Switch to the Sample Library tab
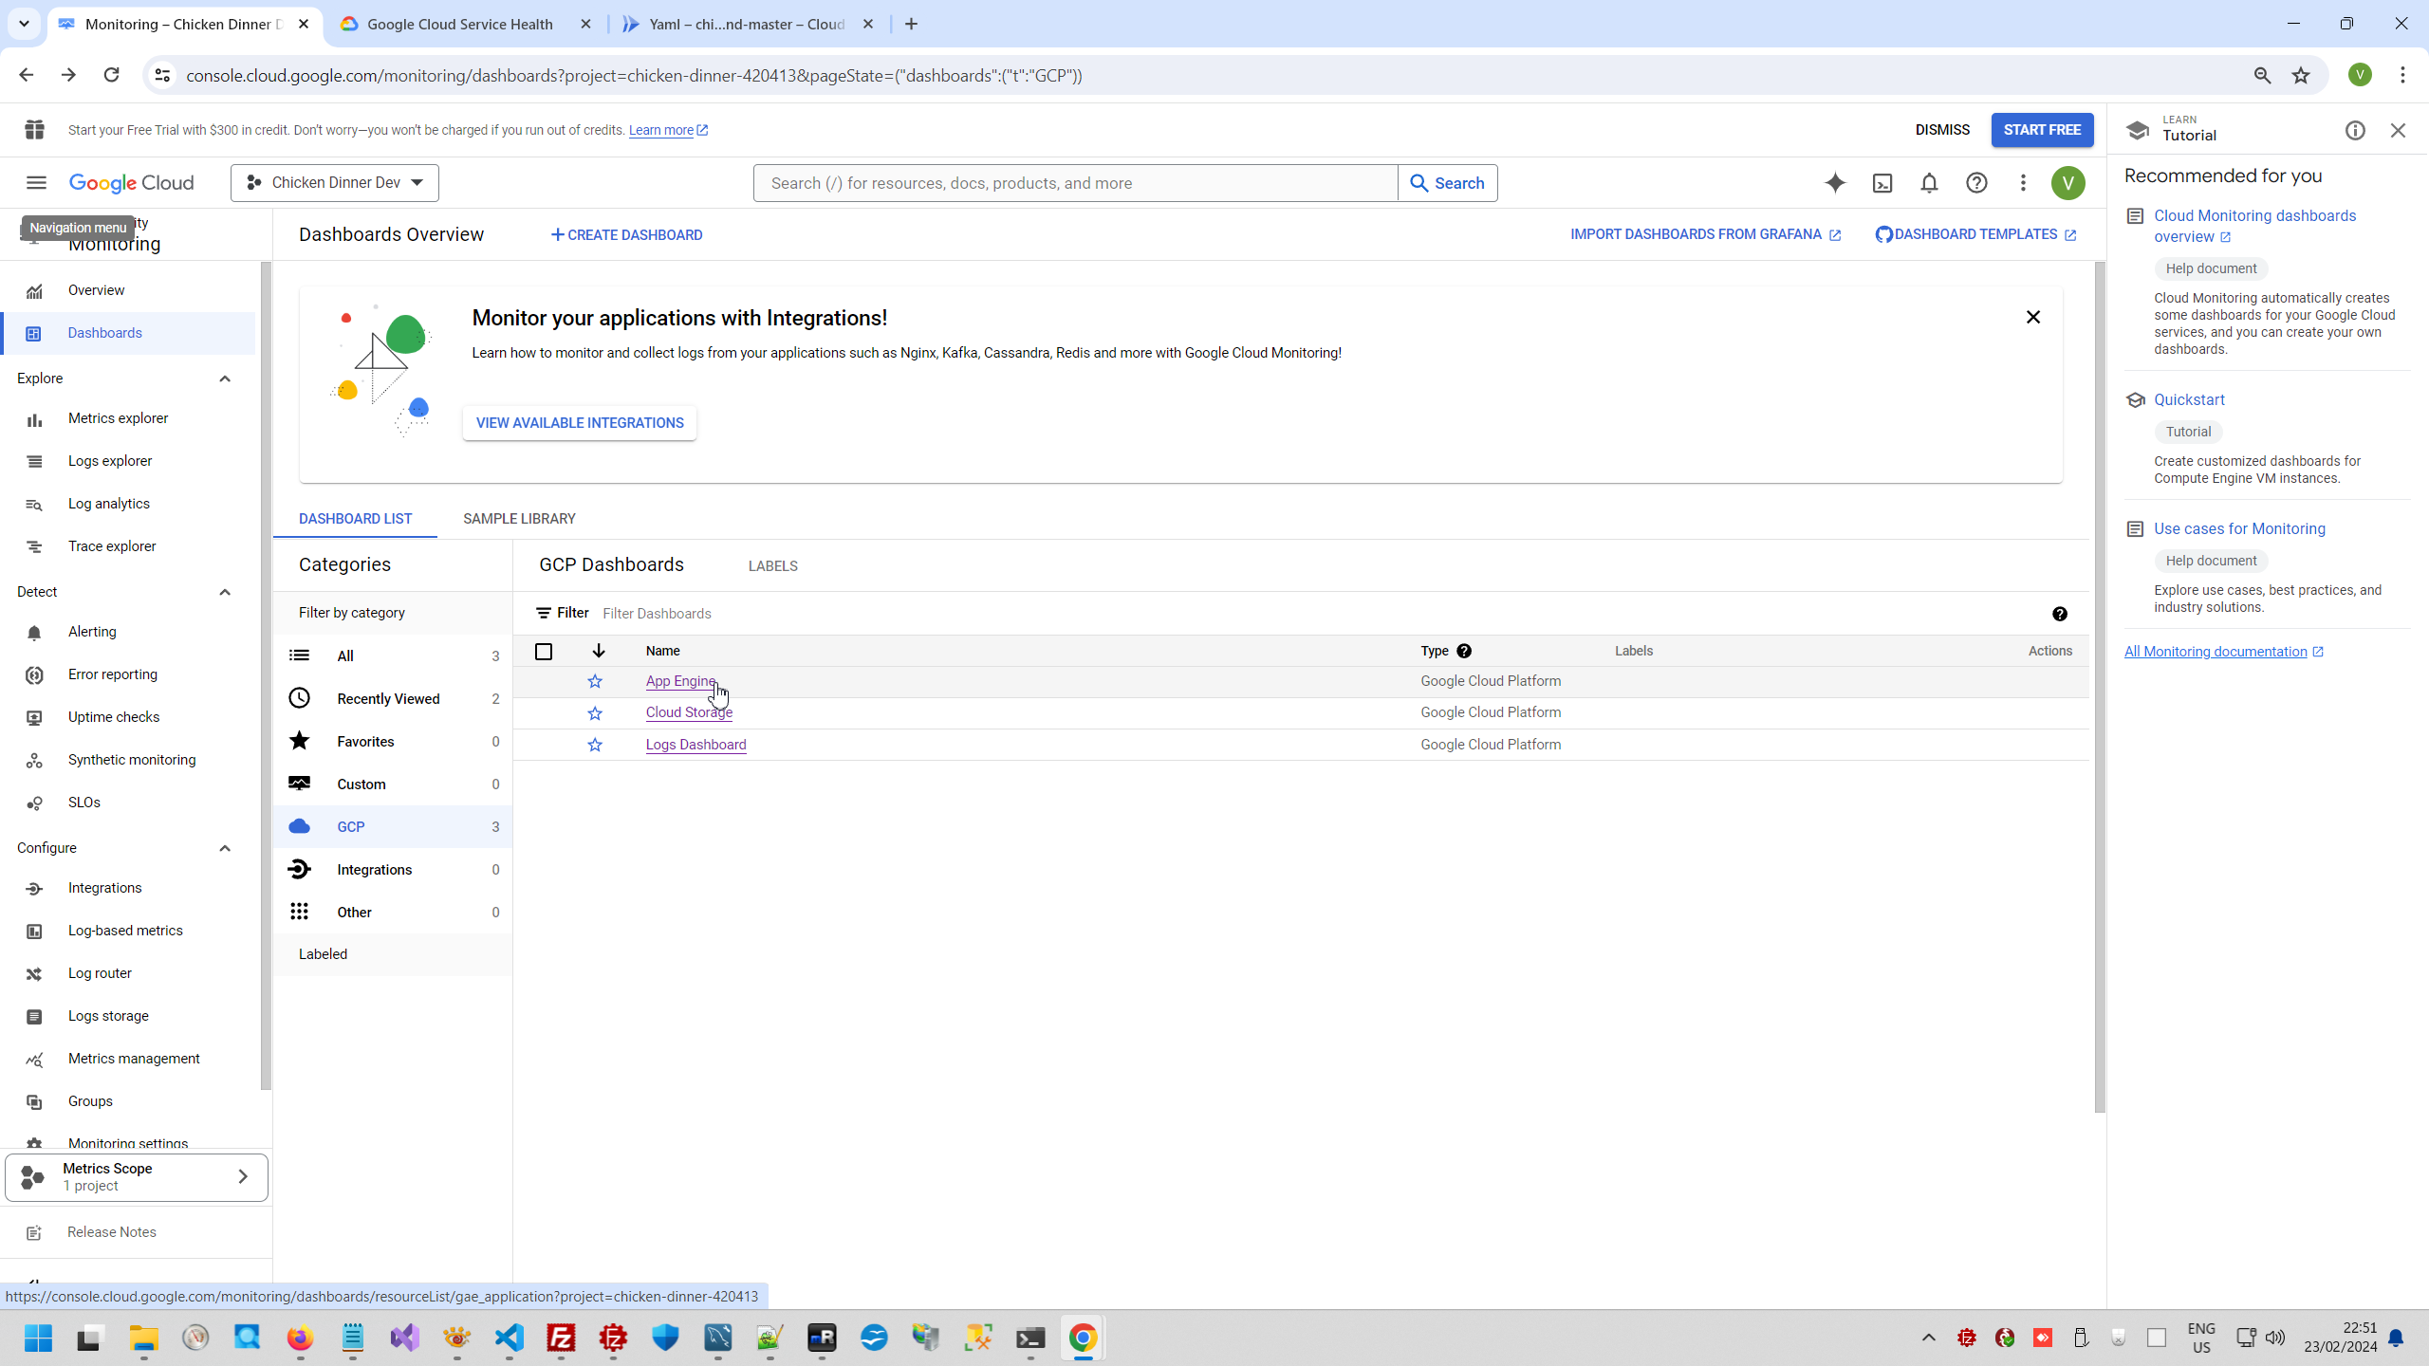 coord(519,519)
